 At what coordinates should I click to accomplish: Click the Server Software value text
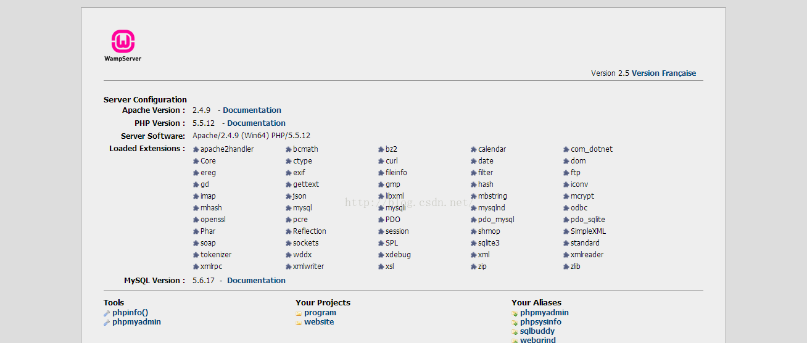pos(251,136)
